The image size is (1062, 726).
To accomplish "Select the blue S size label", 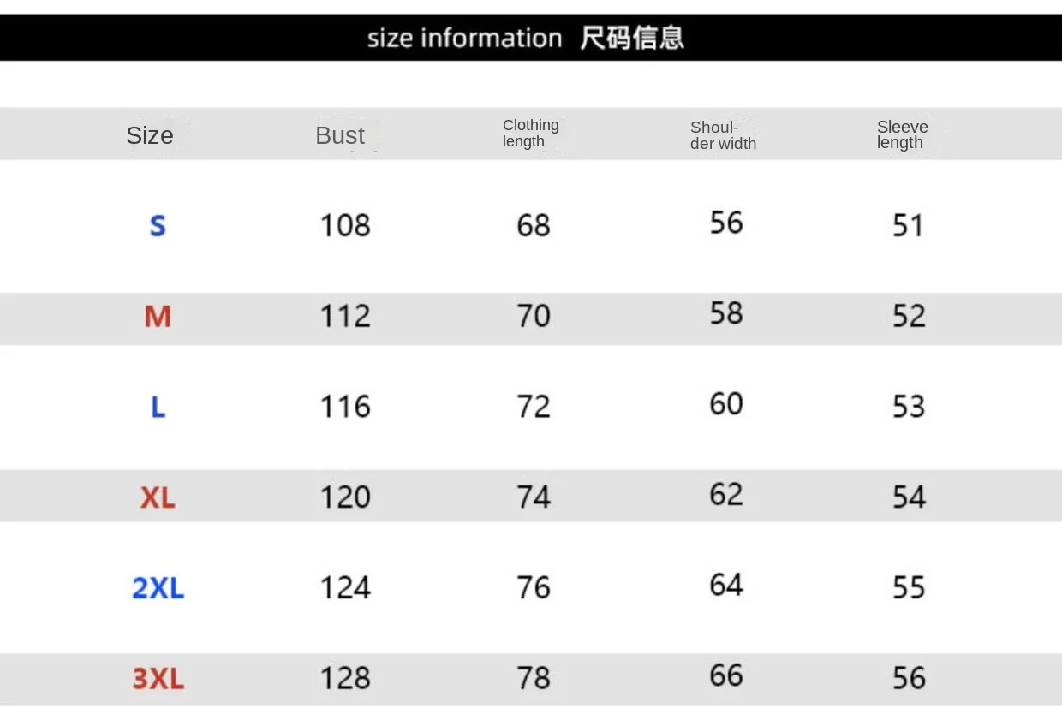I will coord(158,226).
